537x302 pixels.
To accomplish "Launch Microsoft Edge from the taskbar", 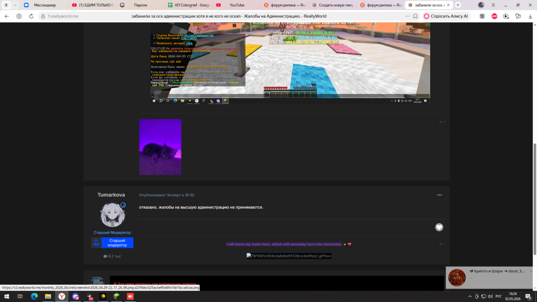I will pos(34,297).
